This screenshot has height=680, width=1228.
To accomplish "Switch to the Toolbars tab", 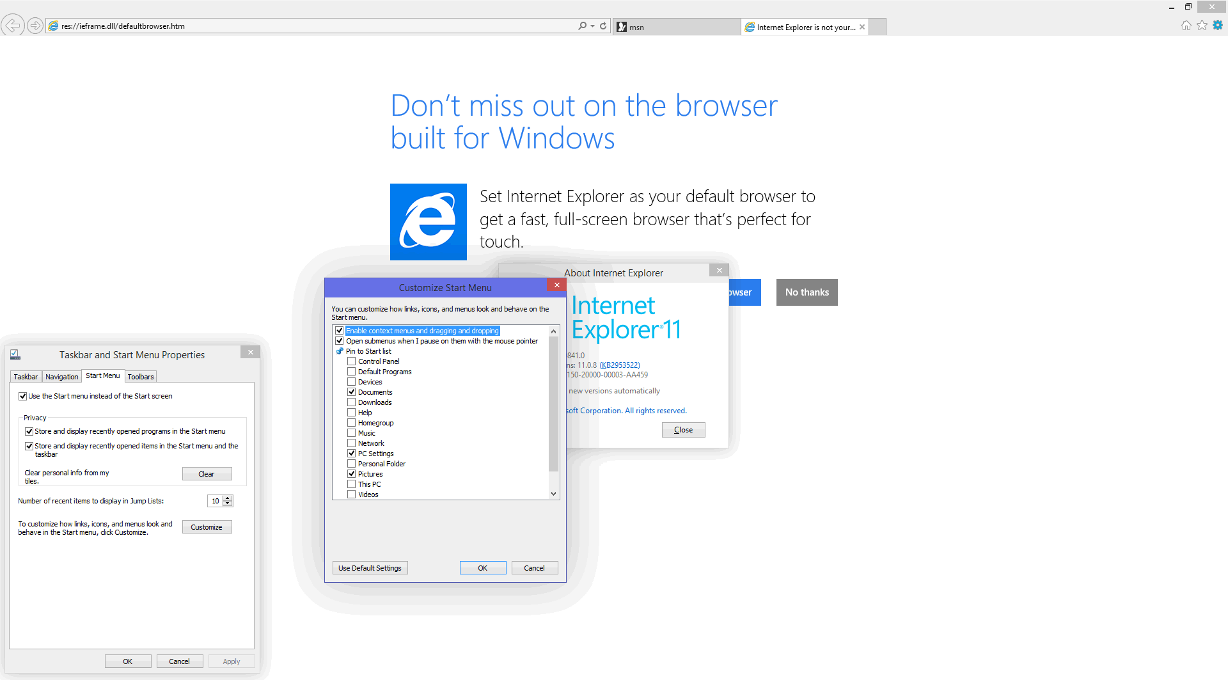I will (x=141, y=377).
